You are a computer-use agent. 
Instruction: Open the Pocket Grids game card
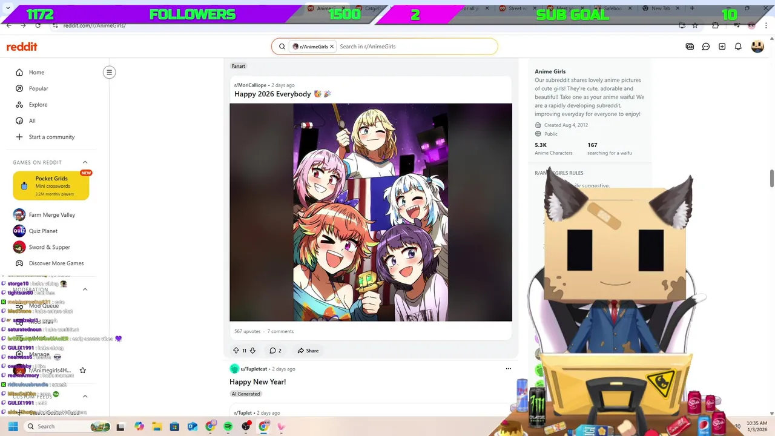point(51,185)
